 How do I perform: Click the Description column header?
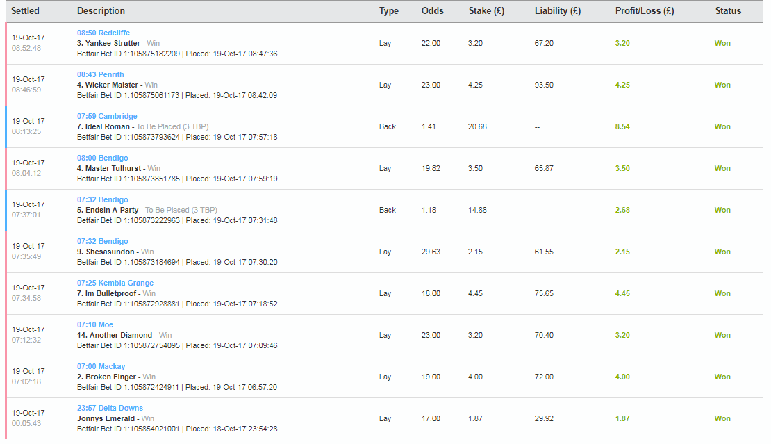[x=101, y=11]
